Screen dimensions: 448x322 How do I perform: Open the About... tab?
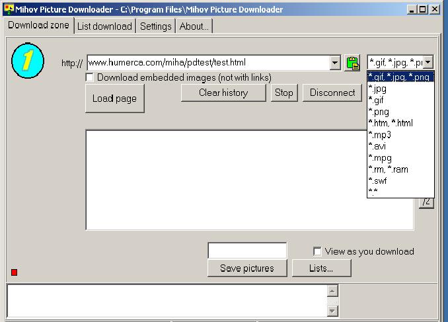click(x=194, y=26)
